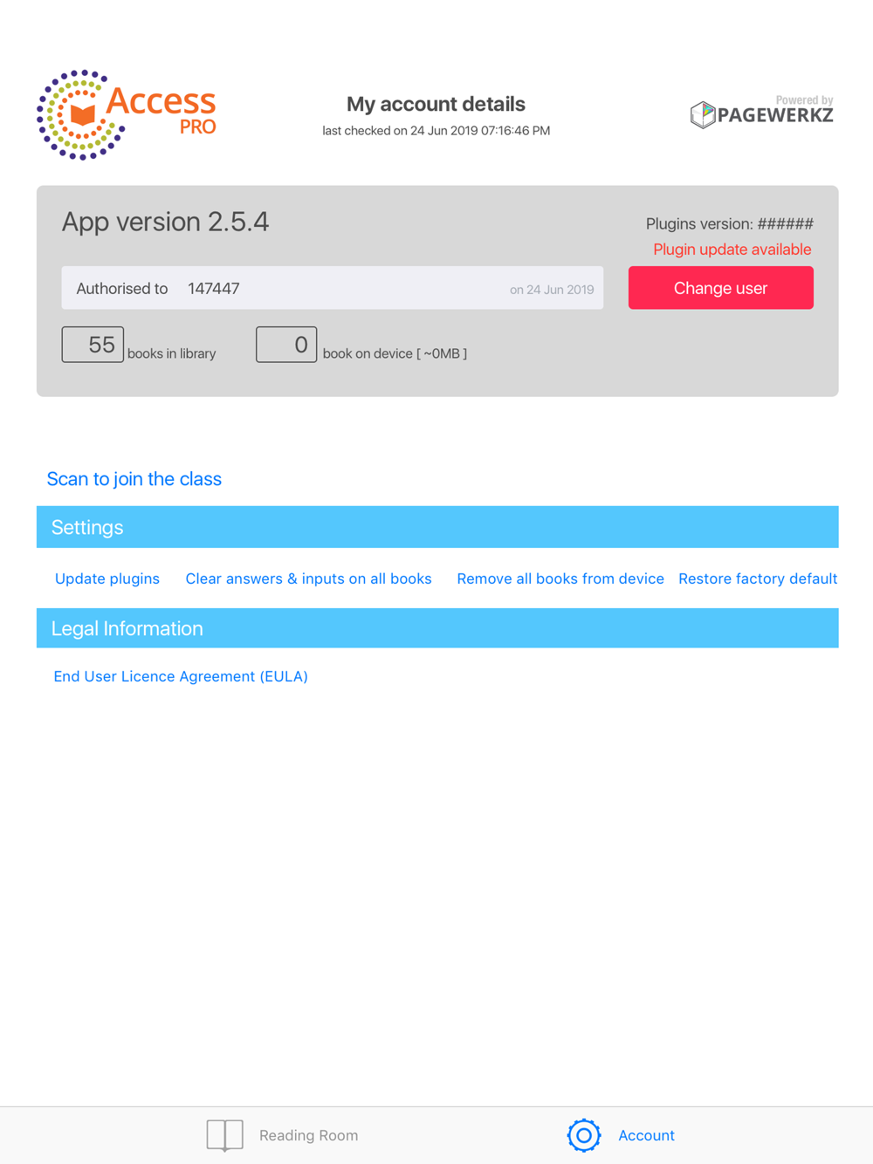This screenshot has height=1164, width=873.
Task: Tap the Pagewerkz logo
Action: pos(761,113)
